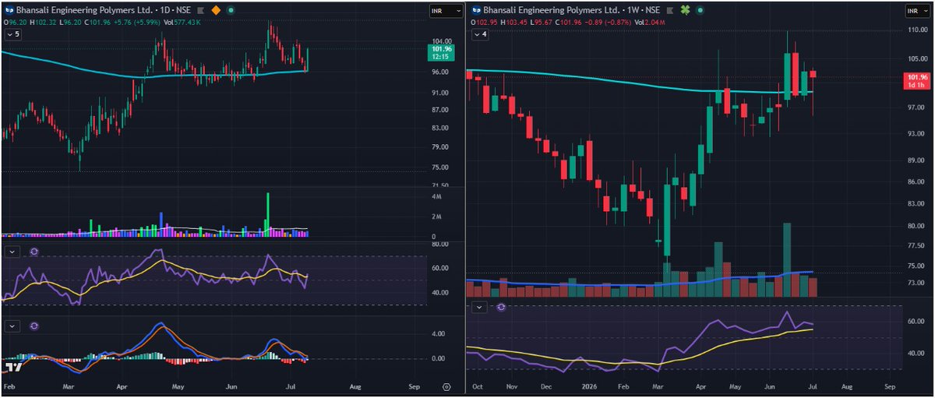Click RSI indicator purple icon on weekly chart
The width and height of the screenshot is (935, 398).
click(501, 307)
